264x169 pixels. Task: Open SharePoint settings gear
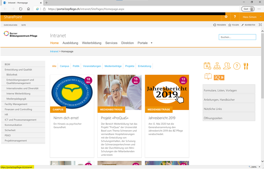pyautogui.click(x=226, y=17)
